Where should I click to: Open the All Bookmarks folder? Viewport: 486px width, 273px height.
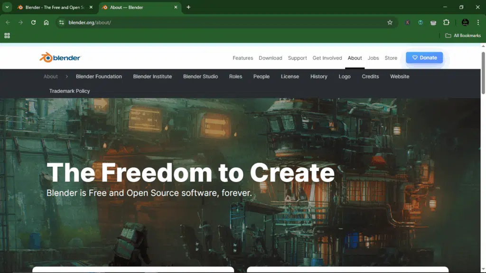[x=463, y=36]
